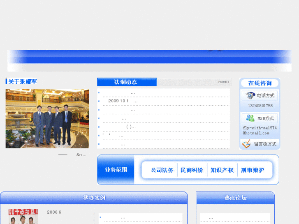Open the red magazine cover thumbnail
The width and height of the screenshot is (299, 224).
[23, 216]
